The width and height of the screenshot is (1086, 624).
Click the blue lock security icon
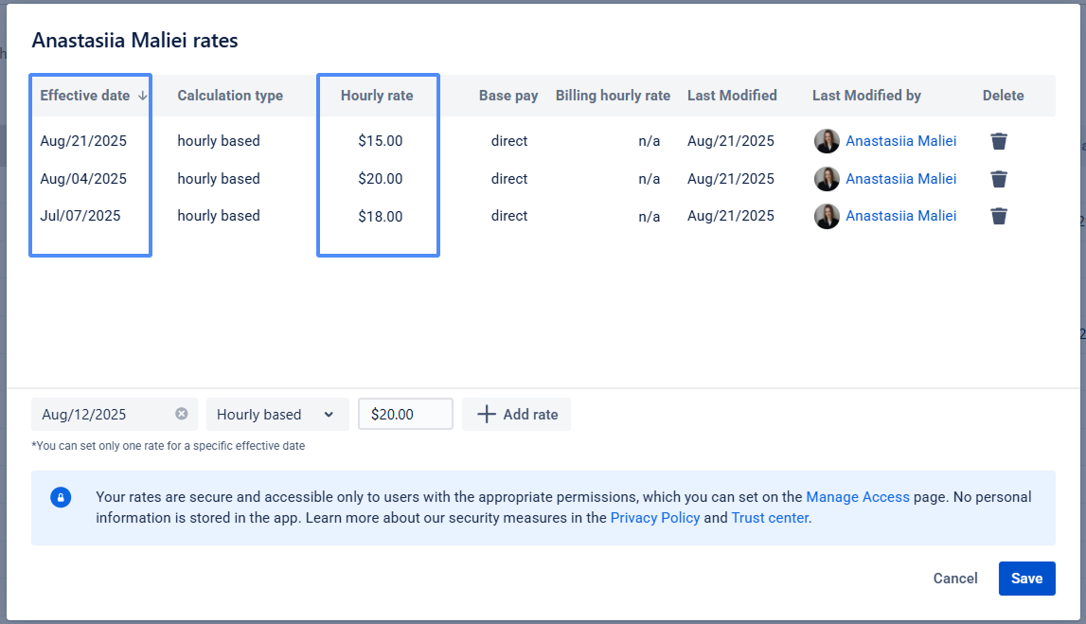pyautogui.click(x=61, y=497)
